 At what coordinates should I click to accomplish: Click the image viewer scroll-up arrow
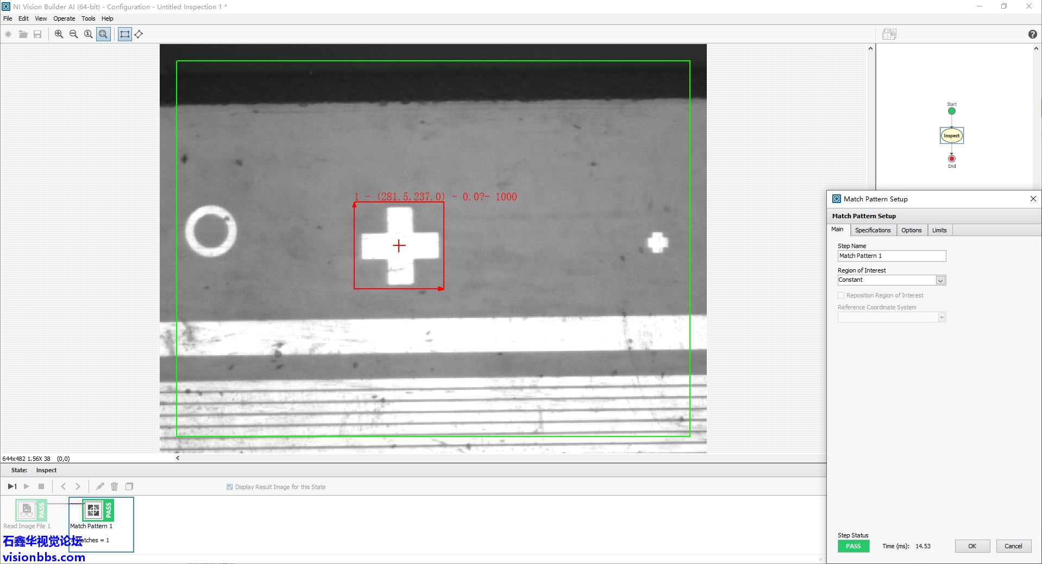871,48
